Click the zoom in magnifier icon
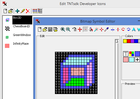140x99 pixels. 63,29
